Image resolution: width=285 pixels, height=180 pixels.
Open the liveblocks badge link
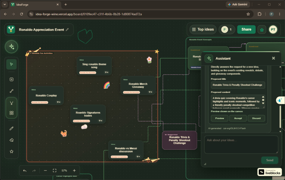click(269, 172)
